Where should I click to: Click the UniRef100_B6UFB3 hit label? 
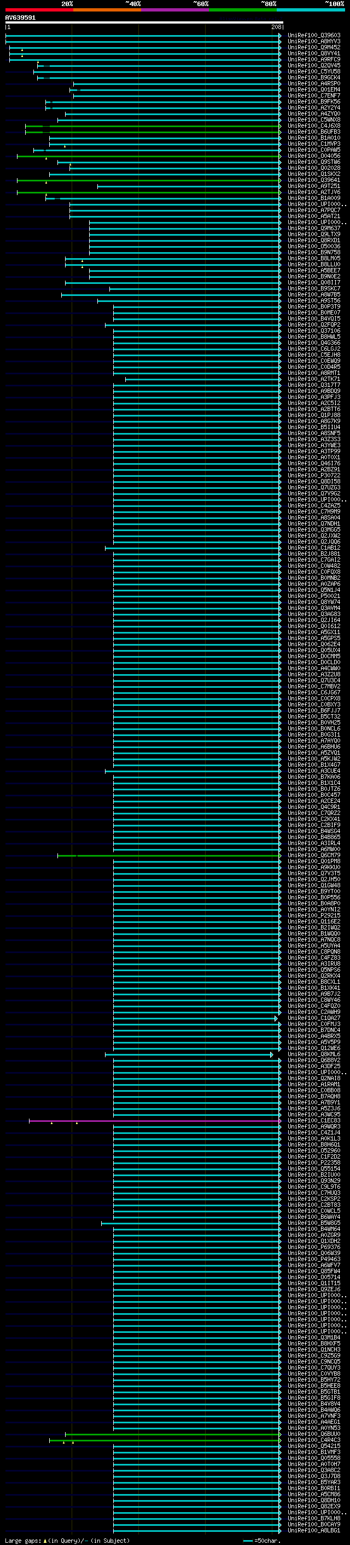(x=314, y=132)
